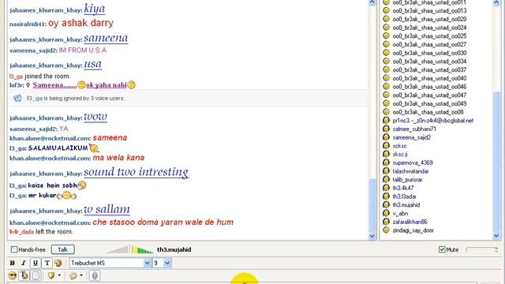Click the chat window scroll down arrow
Viewport: 505px width, 284px height.
tap(372, 236)
